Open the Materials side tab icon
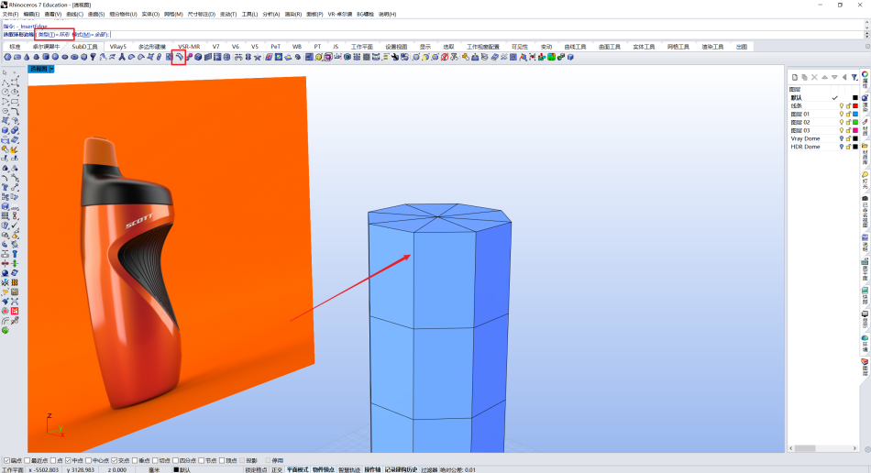 pyautogui.click(x=865, y=122)
